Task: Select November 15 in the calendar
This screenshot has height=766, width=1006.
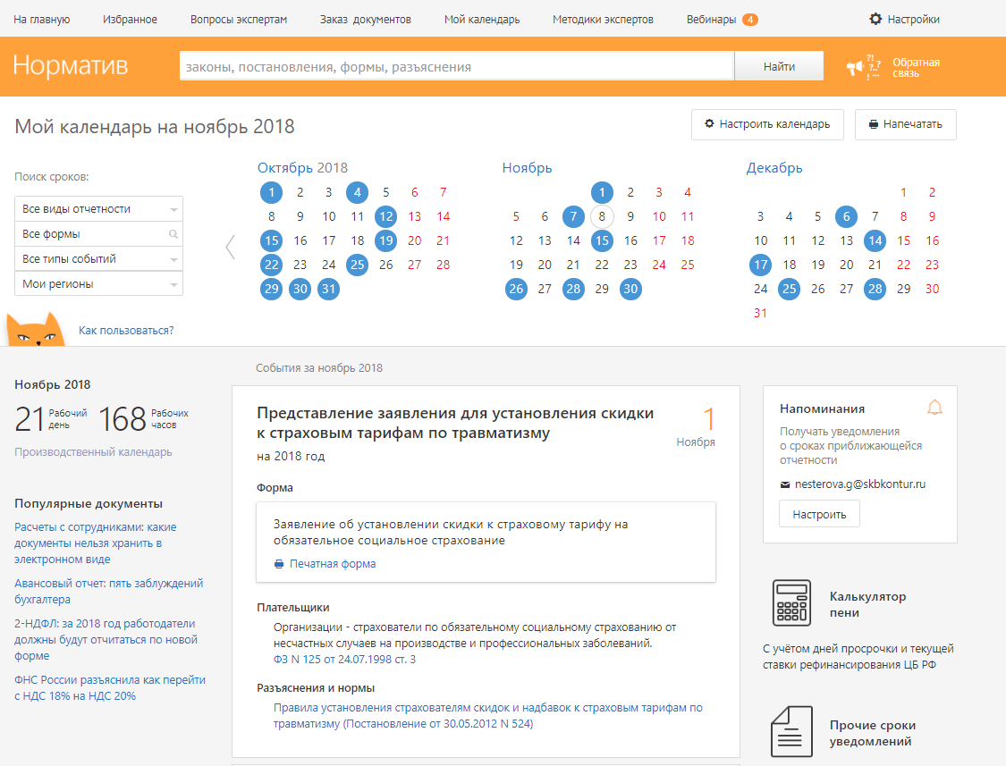Action: 602,240
